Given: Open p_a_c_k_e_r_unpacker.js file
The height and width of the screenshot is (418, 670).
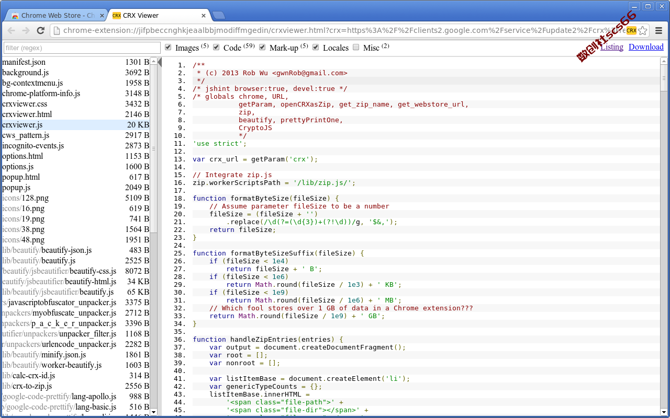Looking at the screenshot, I should pos(75,323).
